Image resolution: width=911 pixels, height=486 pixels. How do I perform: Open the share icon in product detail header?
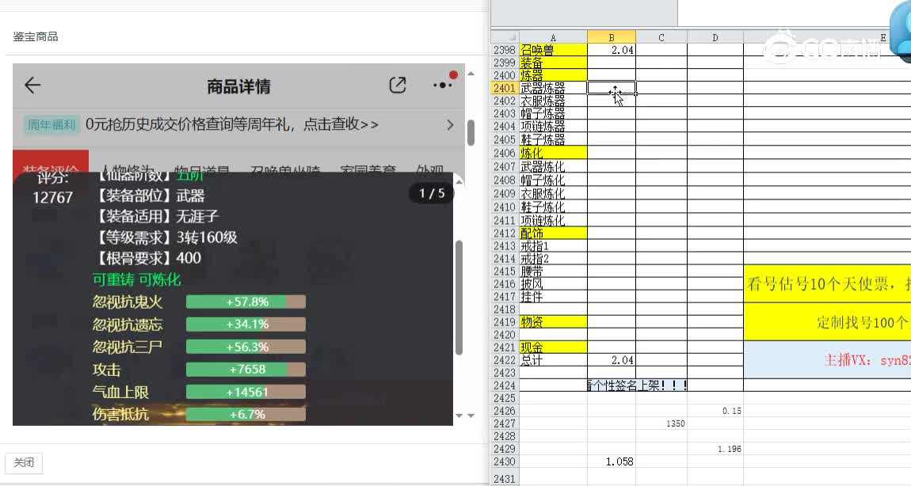(x=398, y=85)
